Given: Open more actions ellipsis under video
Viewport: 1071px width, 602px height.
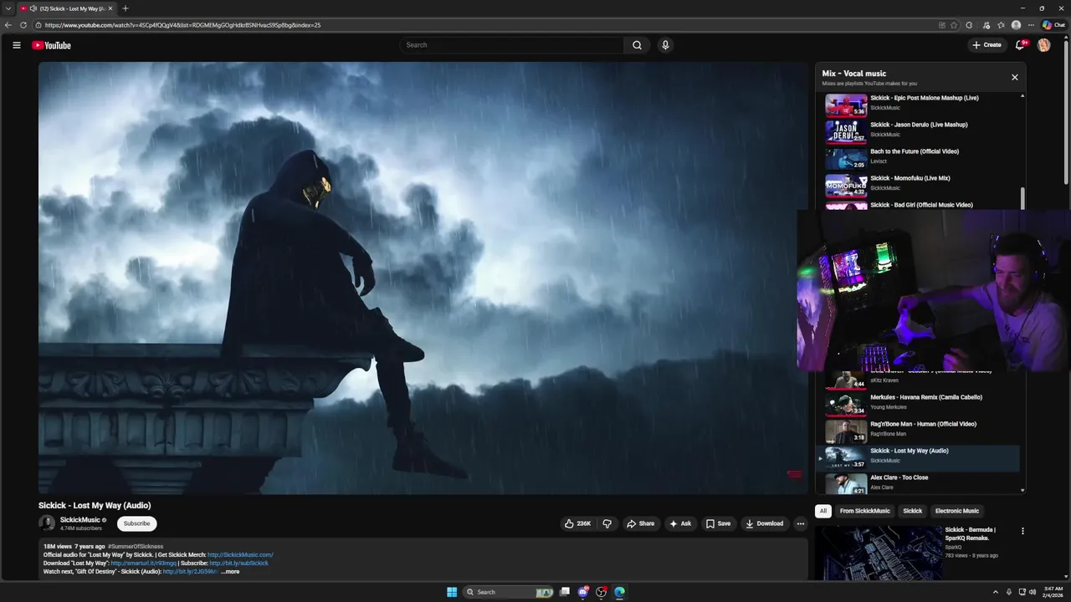Looking at the screenshot, I should point(801,523).
